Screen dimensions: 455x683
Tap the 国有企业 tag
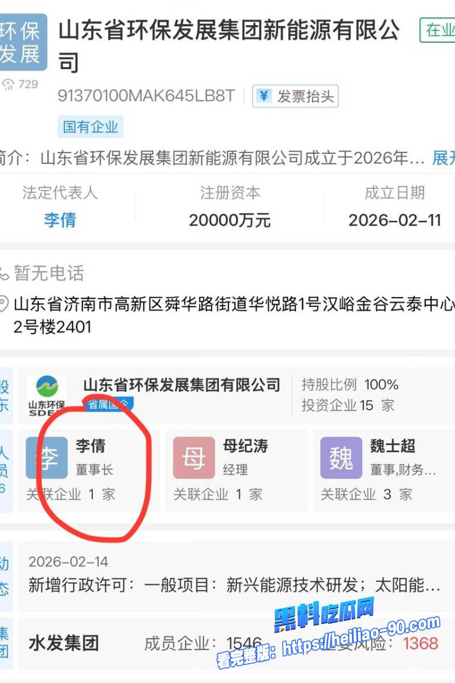tap(90, 126)
